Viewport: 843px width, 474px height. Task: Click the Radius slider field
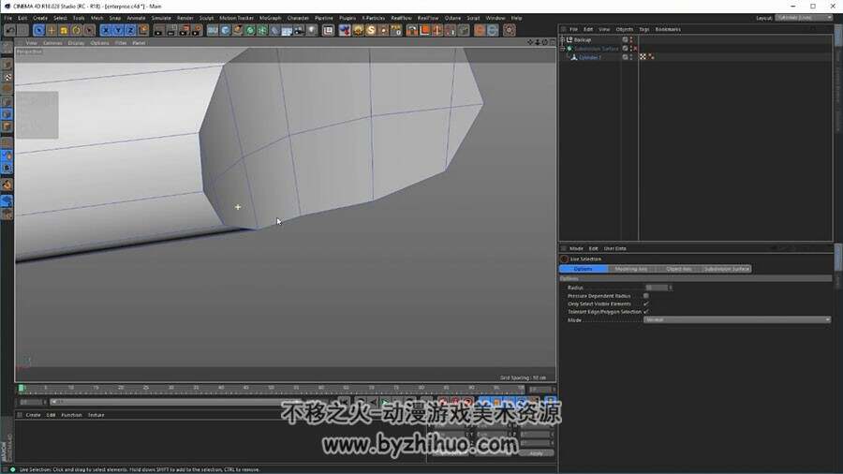tap(657, 288)
